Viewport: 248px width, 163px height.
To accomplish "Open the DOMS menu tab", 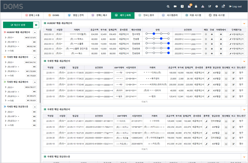I will 54,15.
